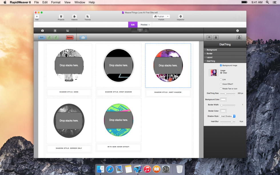Screen dimensions: 280x175
Task: Open the media image library icon
Action: (67, 31)
